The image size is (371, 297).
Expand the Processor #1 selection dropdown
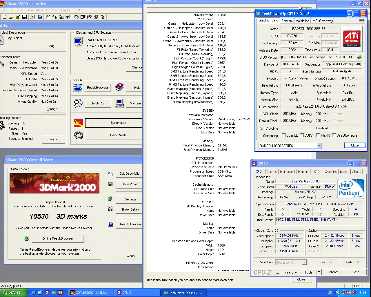point(304,262)
